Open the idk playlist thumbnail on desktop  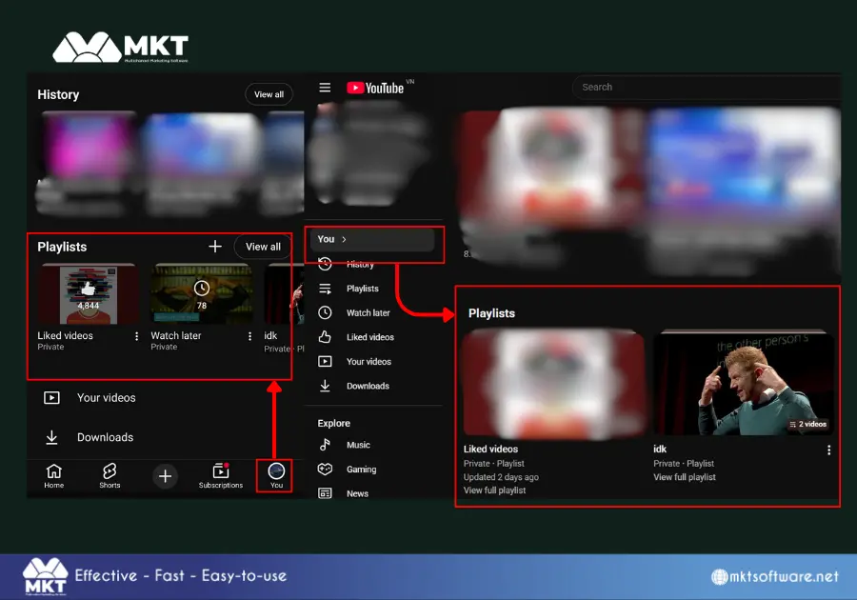[x=744, y=383]
